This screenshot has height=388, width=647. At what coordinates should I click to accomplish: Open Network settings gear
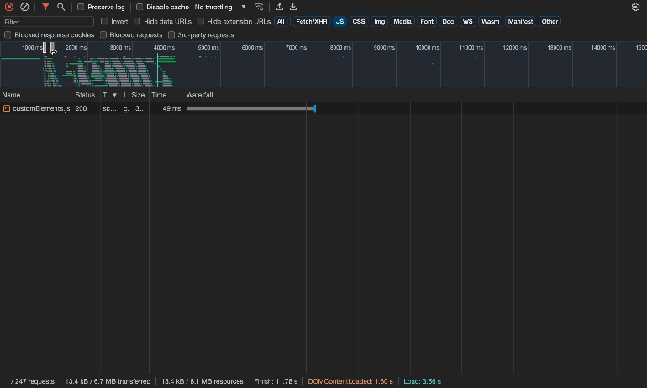pos(635,7)
